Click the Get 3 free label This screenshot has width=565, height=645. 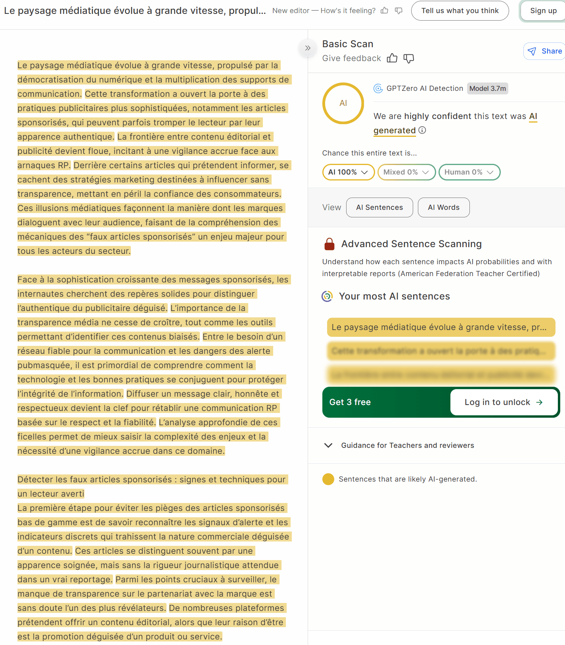(350, 402)
